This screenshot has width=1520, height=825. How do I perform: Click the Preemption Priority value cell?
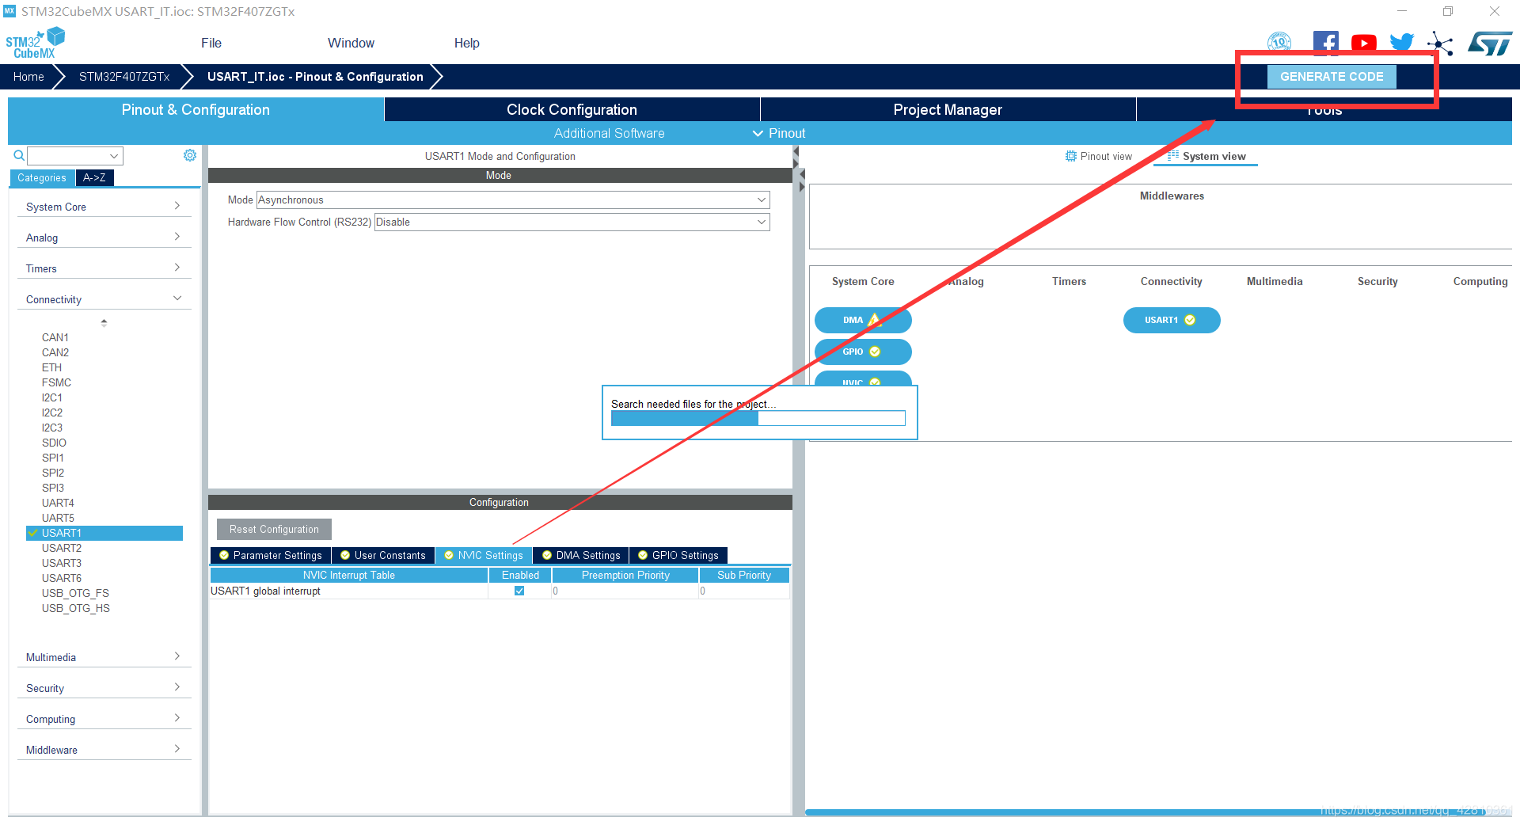coord(625,591)
